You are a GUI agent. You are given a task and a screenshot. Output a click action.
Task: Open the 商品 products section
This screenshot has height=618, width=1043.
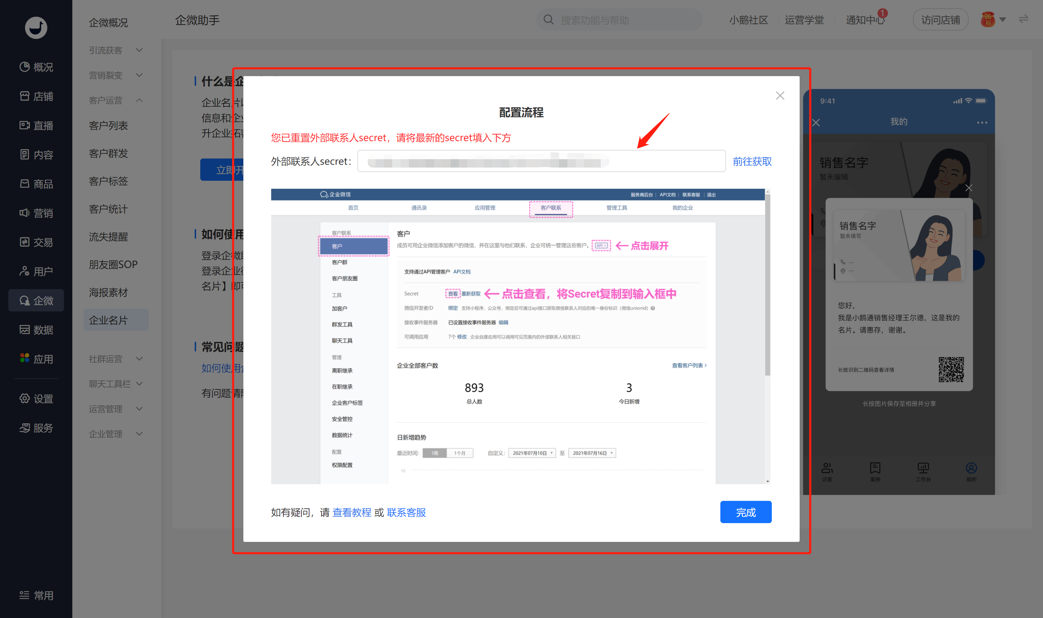tap(36, 184)
